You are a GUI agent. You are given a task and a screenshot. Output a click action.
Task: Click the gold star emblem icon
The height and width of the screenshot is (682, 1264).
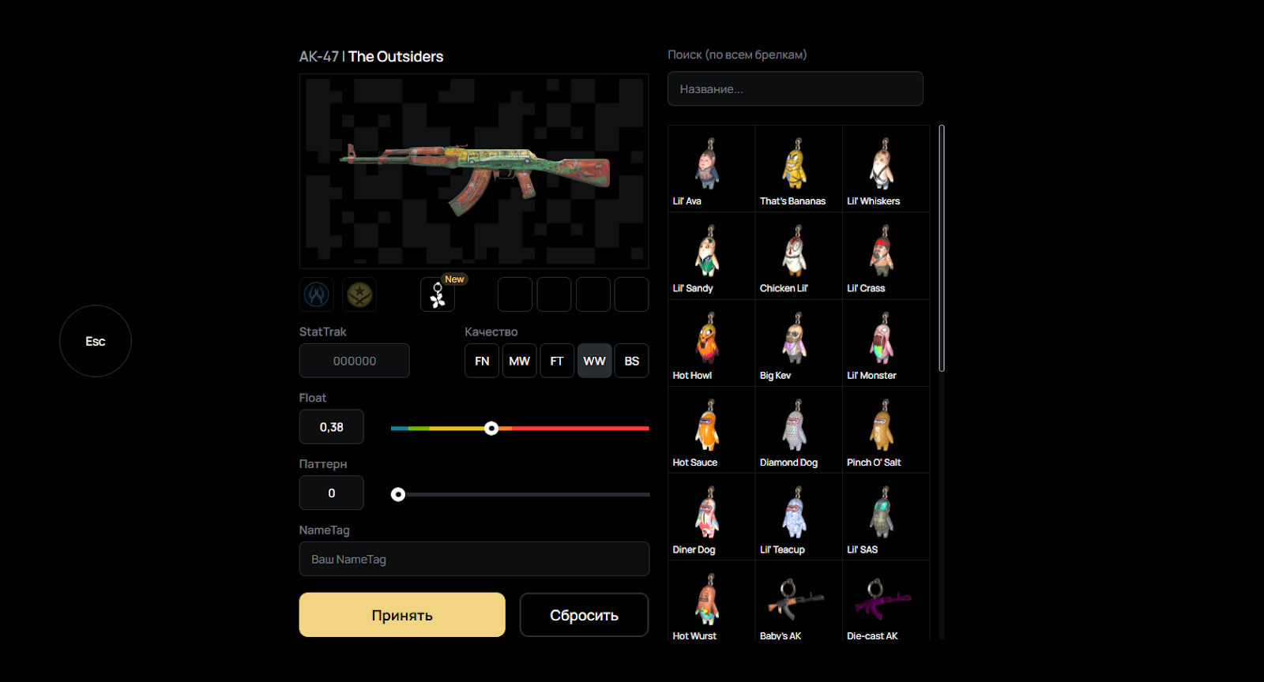[x=359, y=294]
